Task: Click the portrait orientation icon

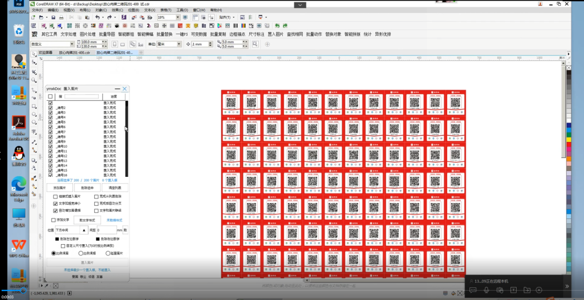Action: point(115,44)
